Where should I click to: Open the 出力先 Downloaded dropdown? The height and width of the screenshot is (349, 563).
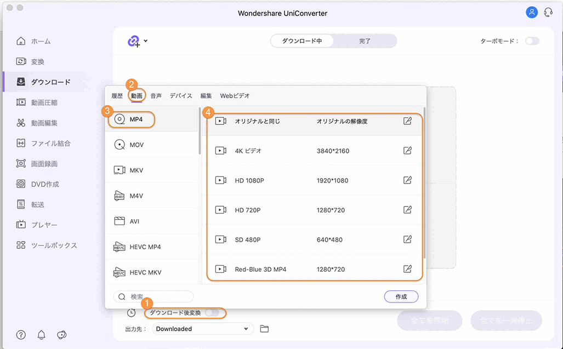click(x=203, y=329)
